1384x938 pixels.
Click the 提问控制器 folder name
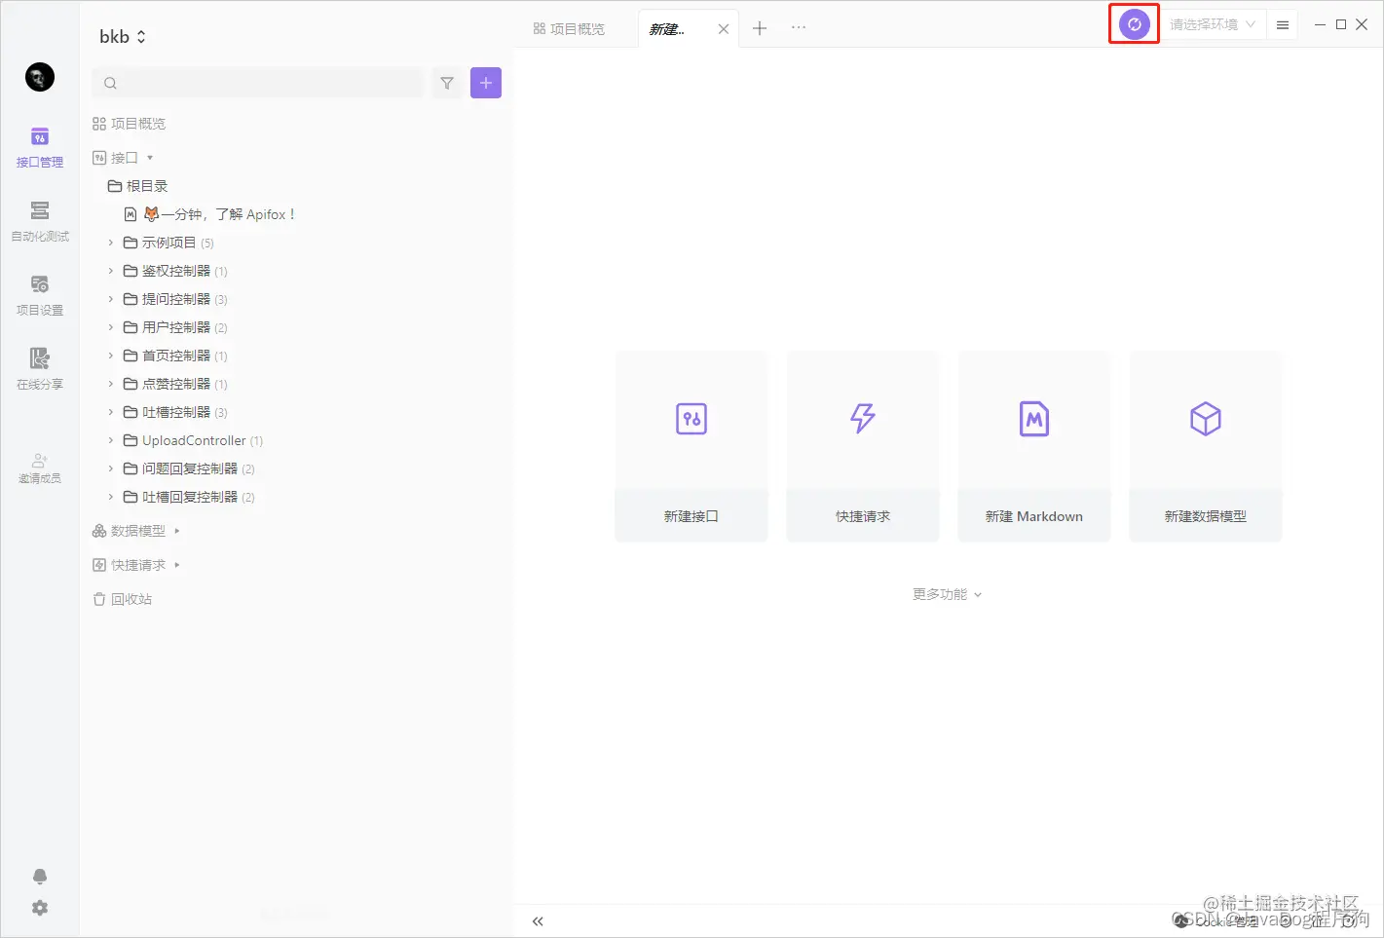point(176,299)
